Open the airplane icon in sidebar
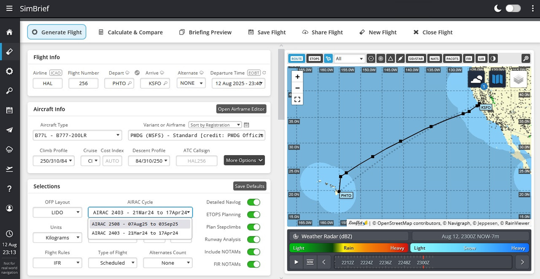Viewport: 540px width, 279px height. [x=9, y=130]
